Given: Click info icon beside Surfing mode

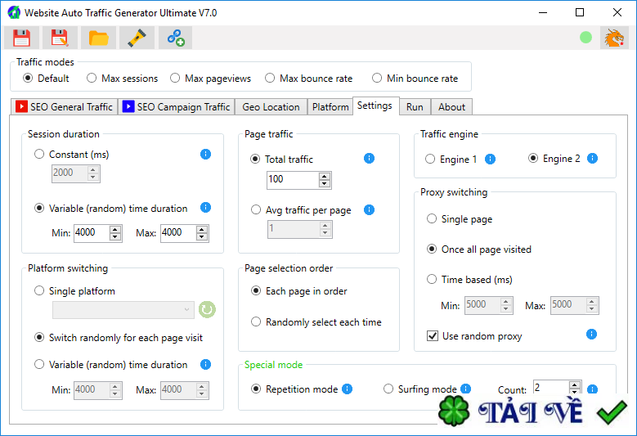Looking at the screenshot, I should pos(465,389).
